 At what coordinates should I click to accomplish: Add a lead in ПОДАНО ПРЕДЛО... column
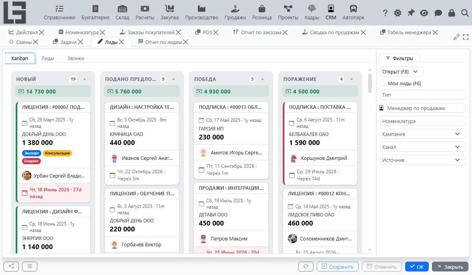coord(173,79)
